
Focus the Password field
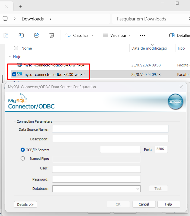(x=96, y=179)
